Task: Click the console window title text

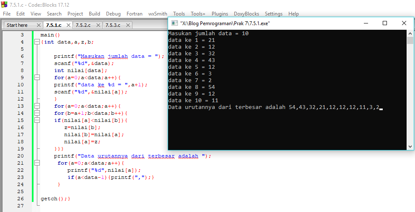Action: pos(225,23)
